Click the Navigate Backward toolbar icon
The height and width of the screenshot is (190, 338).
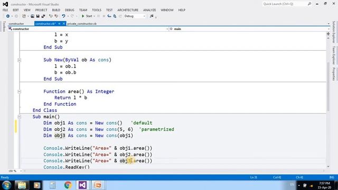click(x=8, y=16)
